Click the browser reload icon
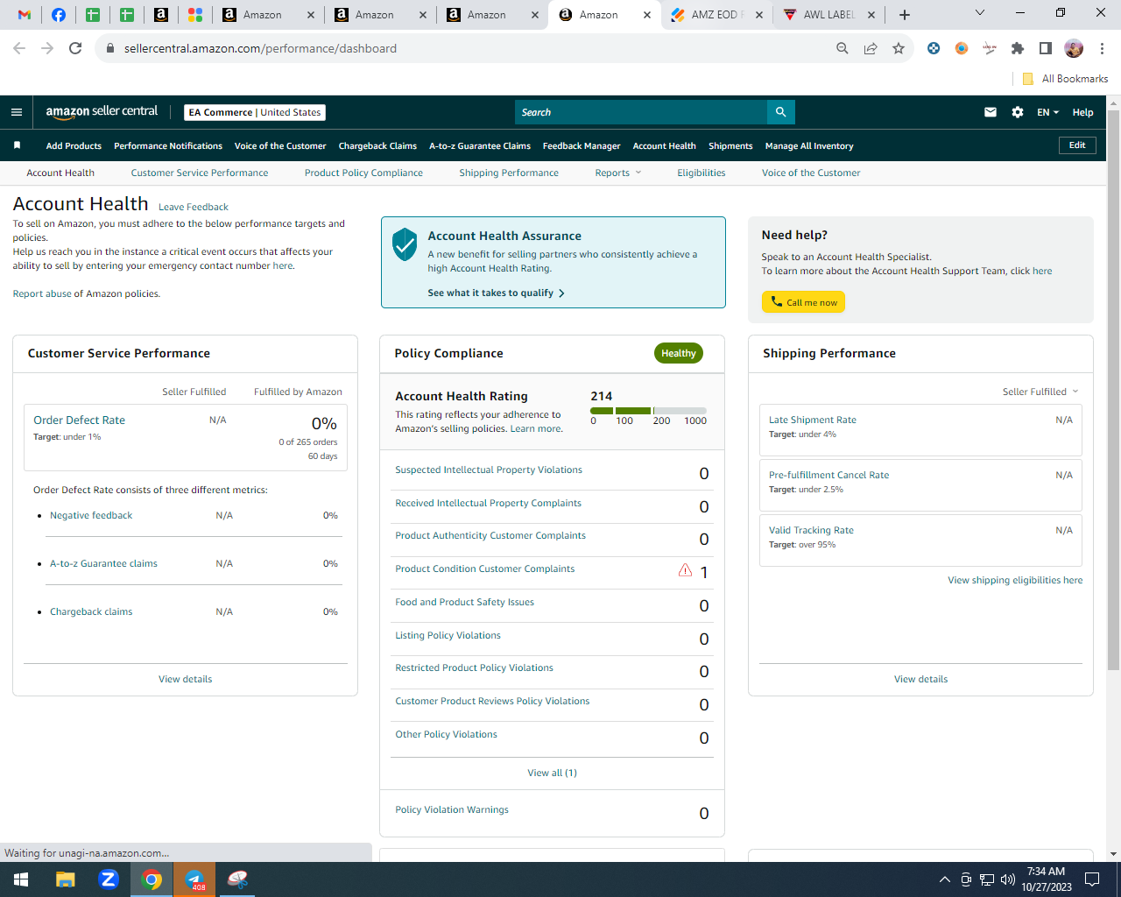Viewport: 1121px width, 897px height. (75, 48)
